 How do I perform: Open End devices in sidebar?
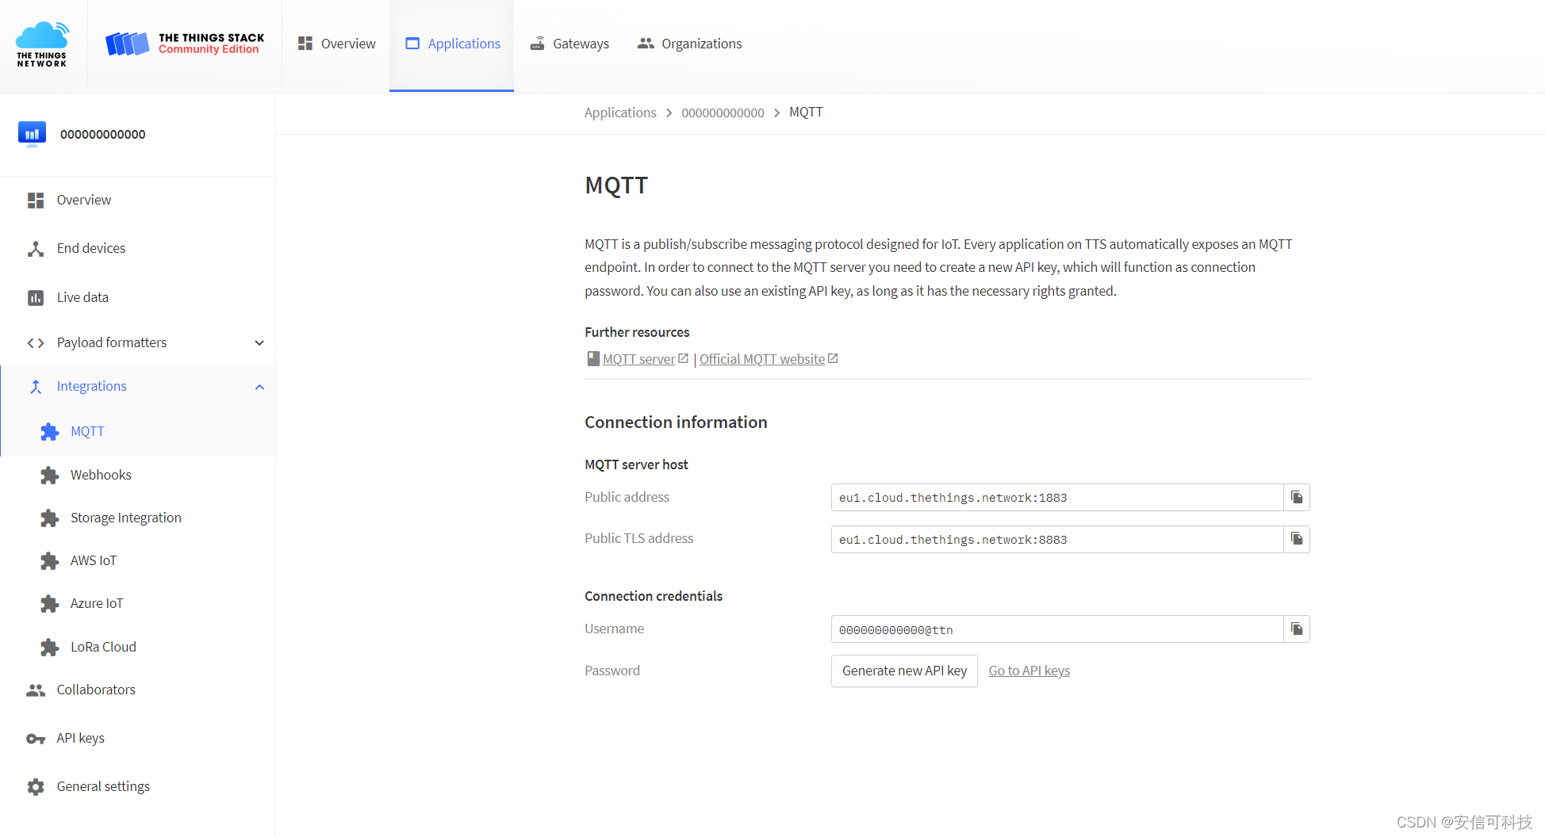click(138, 248)
